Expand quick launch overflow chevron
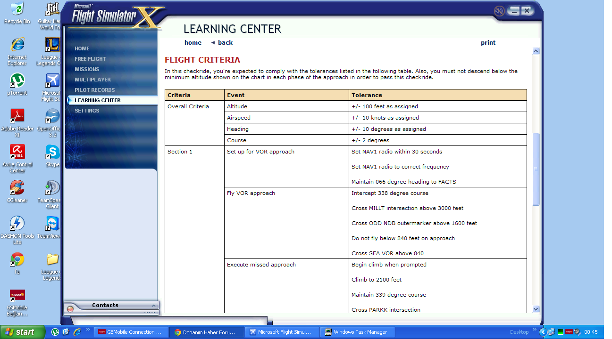The height and width of the screenshot is (339, 612). [88, 330]
